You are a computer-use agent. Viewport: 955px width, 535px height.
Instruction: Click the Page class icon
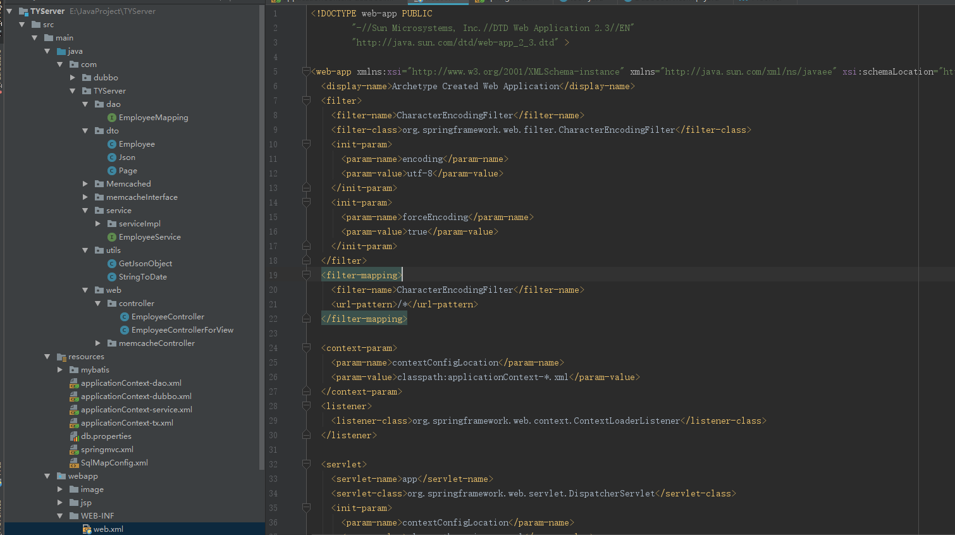[x=112, y=171]
